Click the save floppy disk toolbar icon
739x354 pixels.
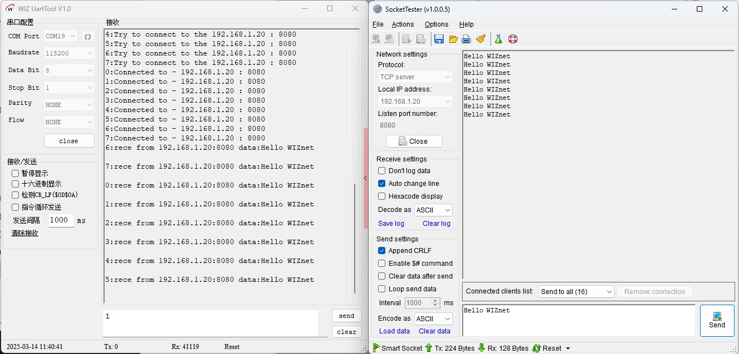pyautogui.click(x=439, y=39)
